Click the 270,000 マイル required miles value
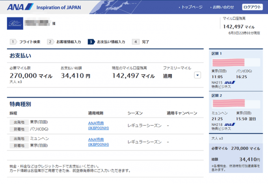Viewport: 268px width, 184px height. click(31, 76)
